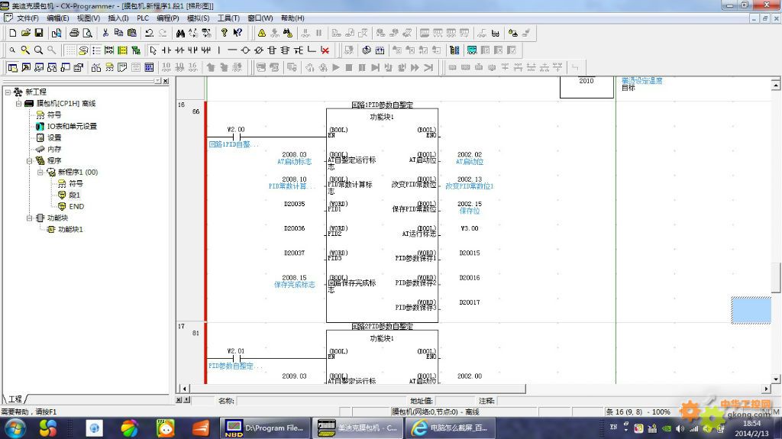Image resolution: width=782 pixels, height=439 pixels.
Task: Select 内存 in the project tree
Action: [x=54, y=149]
